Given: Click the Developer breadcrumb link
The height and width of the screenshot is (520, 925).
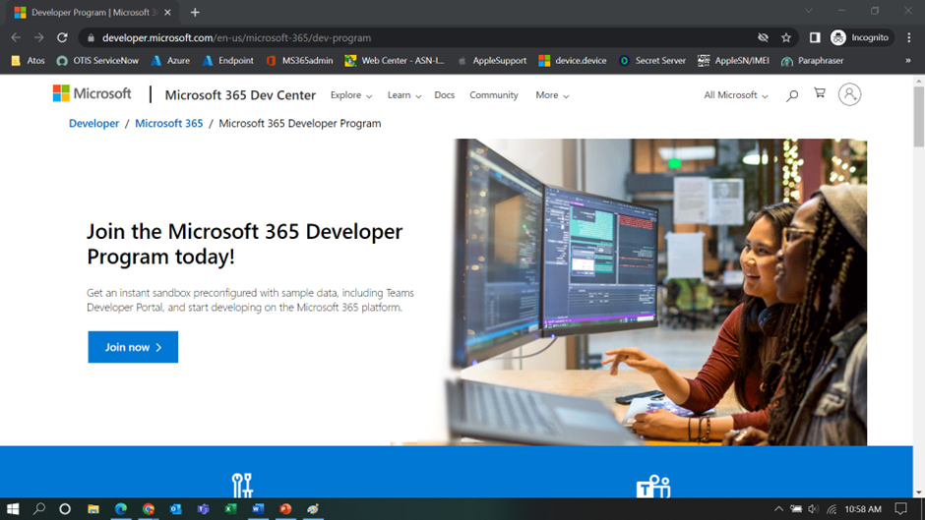Looking at the screenshot, I should coord(93,123).
